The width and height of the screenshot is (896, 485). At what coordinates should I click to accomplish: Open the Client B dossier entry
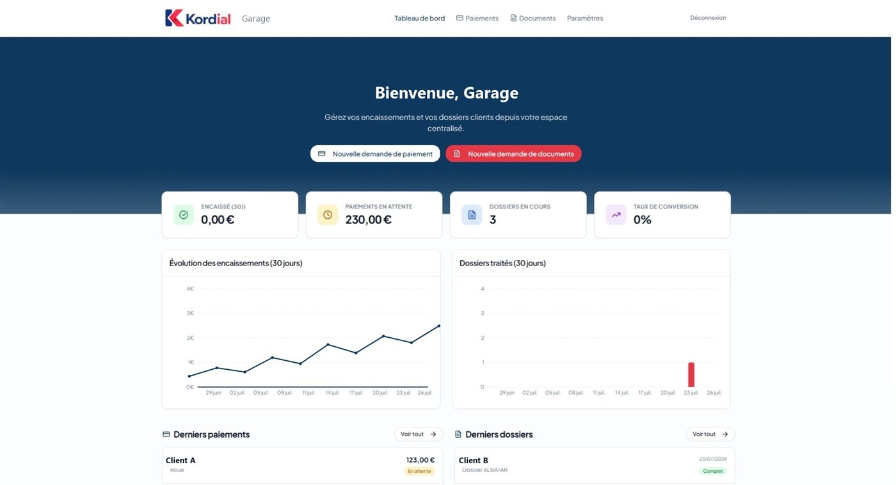tap(595, 466)
